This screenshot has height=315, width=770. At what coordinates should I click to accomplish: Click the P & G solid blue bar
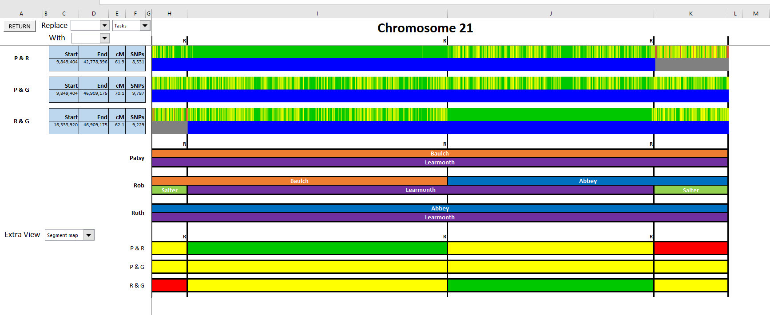tap(440, 96)
